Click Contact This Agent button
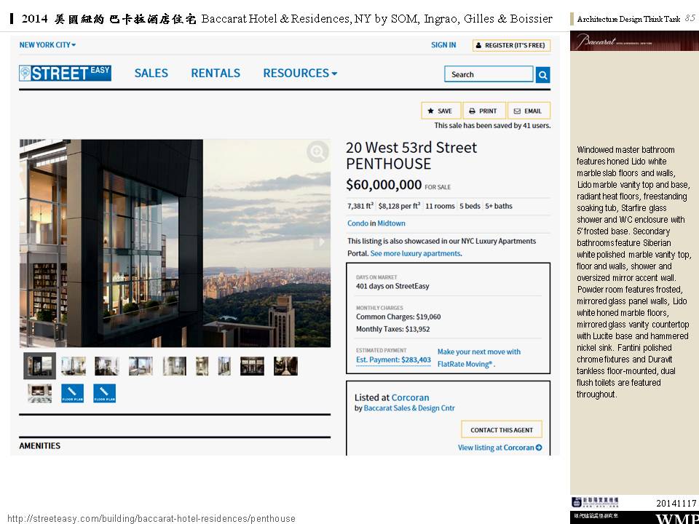 click(x=501, y=429)
